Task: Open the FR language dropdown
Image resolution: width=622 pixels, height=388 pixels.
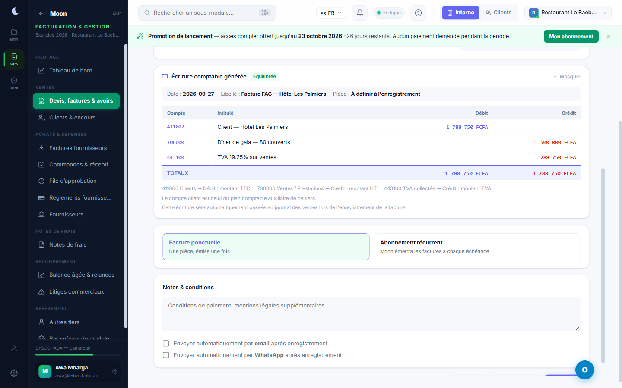Action: tap(331, 13)
